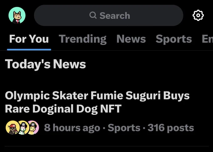213x152 pixels.
Task: Click the magnifying glass search icon
Action: tap(93, 15)
